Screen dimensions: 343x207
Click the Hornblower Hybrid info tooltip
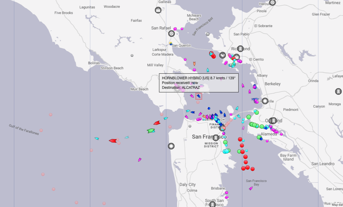[x=199, y=83]
